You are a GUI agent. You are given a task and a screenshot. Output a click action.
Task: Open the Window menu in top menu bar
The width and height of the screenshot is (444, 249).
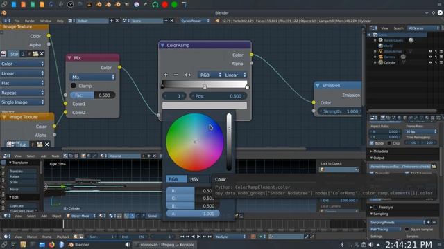point(46,21)
